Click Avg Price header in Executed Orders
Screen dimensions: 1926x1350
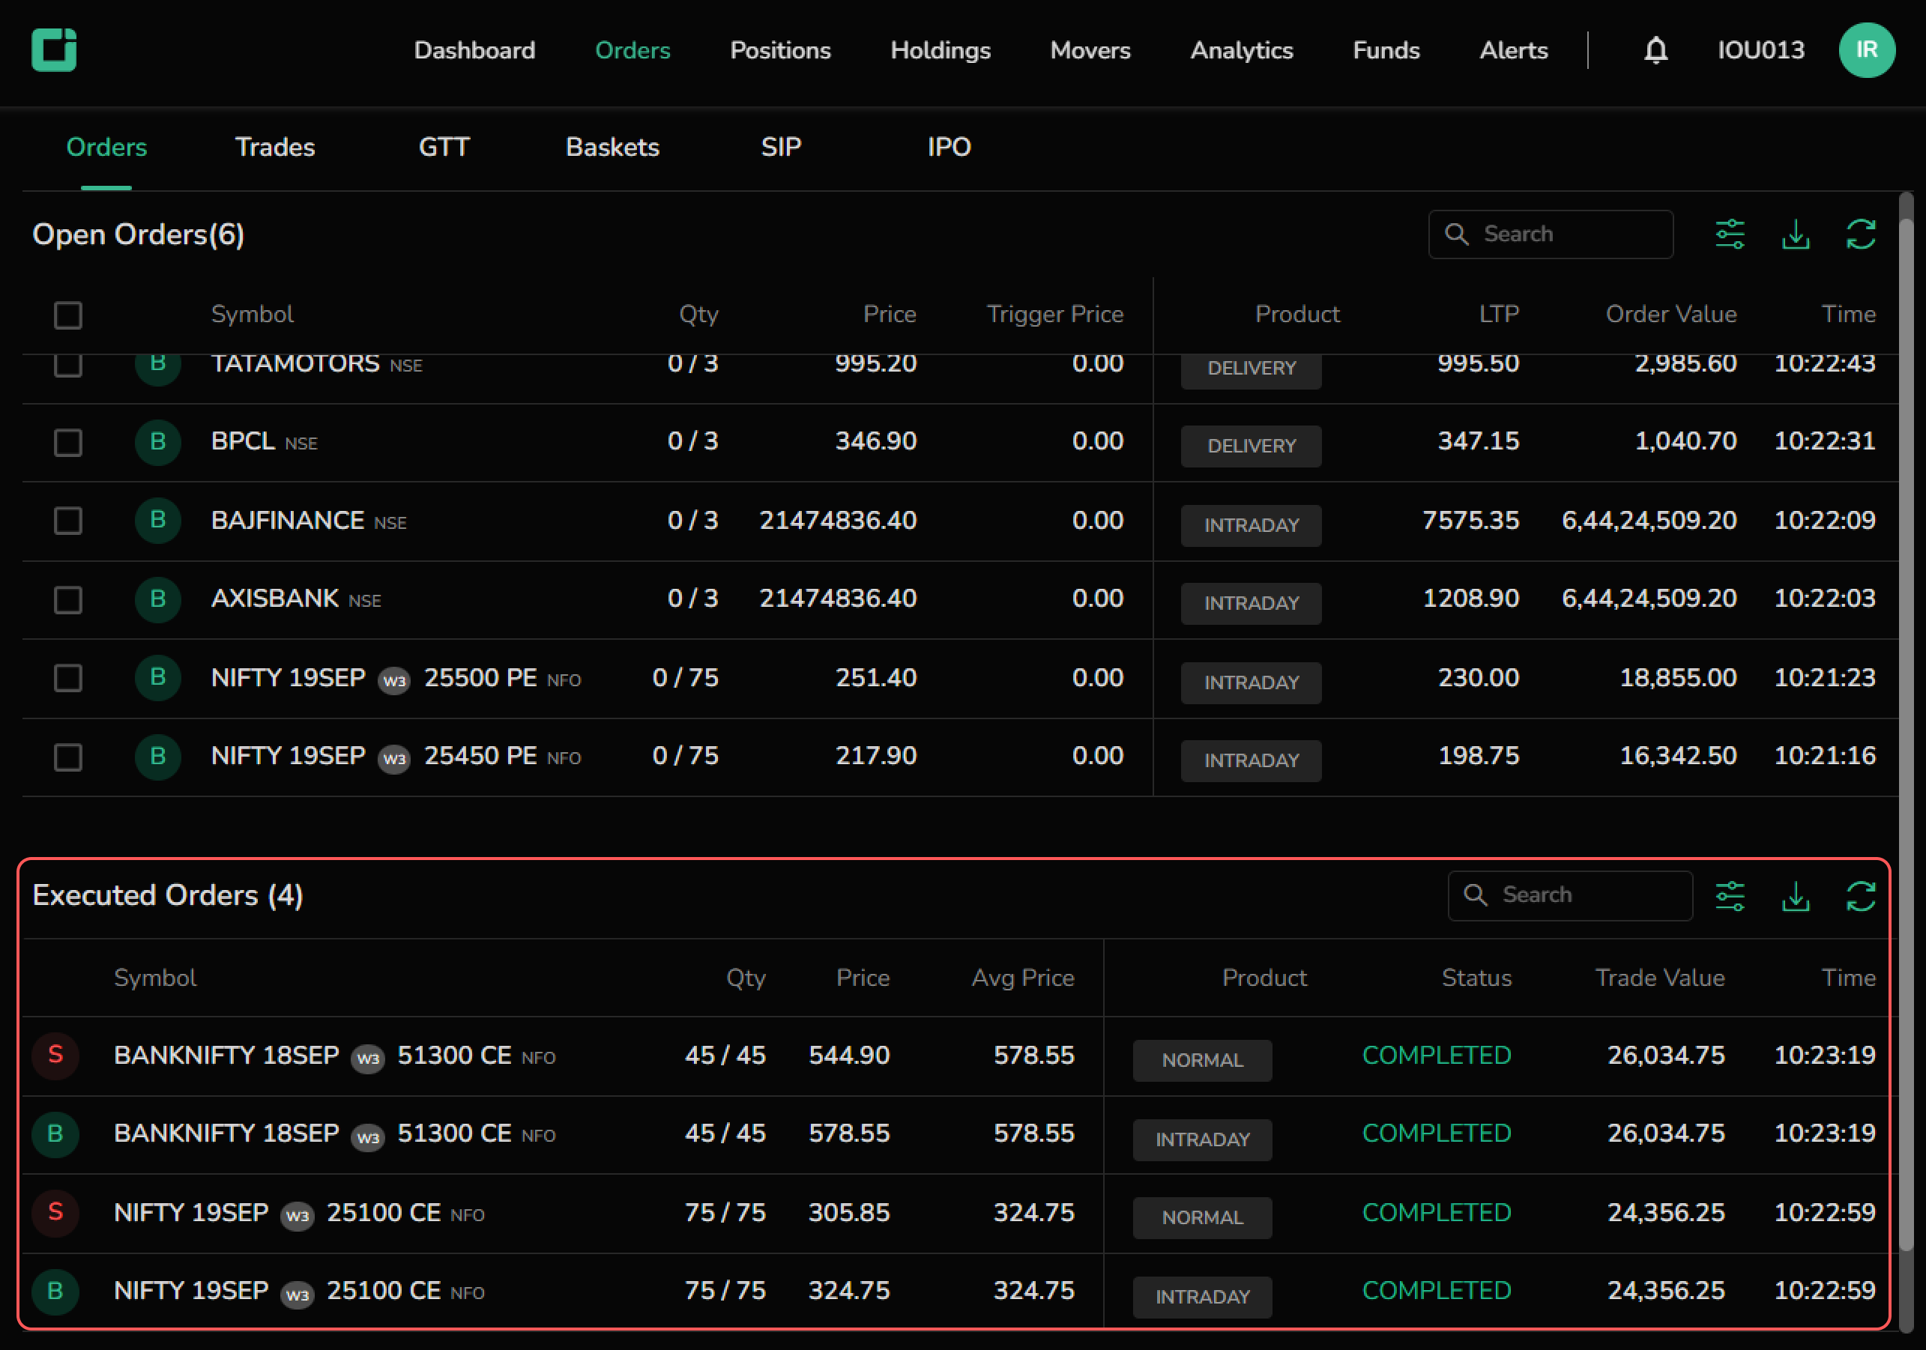point(1022,978)
